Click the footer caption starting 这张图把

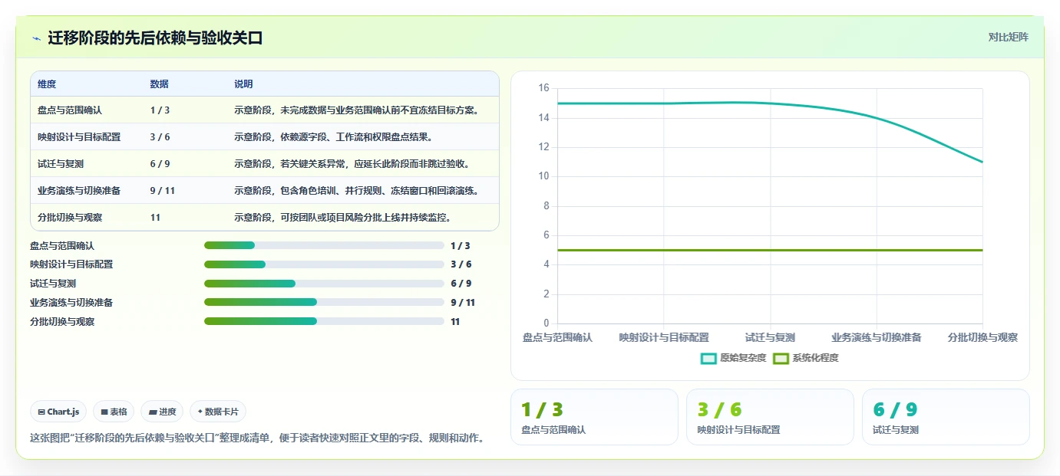257,438
